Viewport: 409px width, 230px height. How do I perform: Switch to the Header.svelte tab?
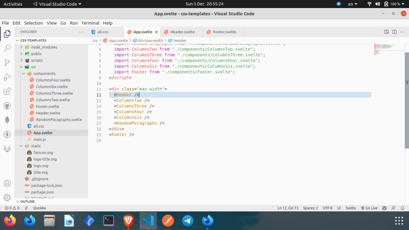click(182, 32)
